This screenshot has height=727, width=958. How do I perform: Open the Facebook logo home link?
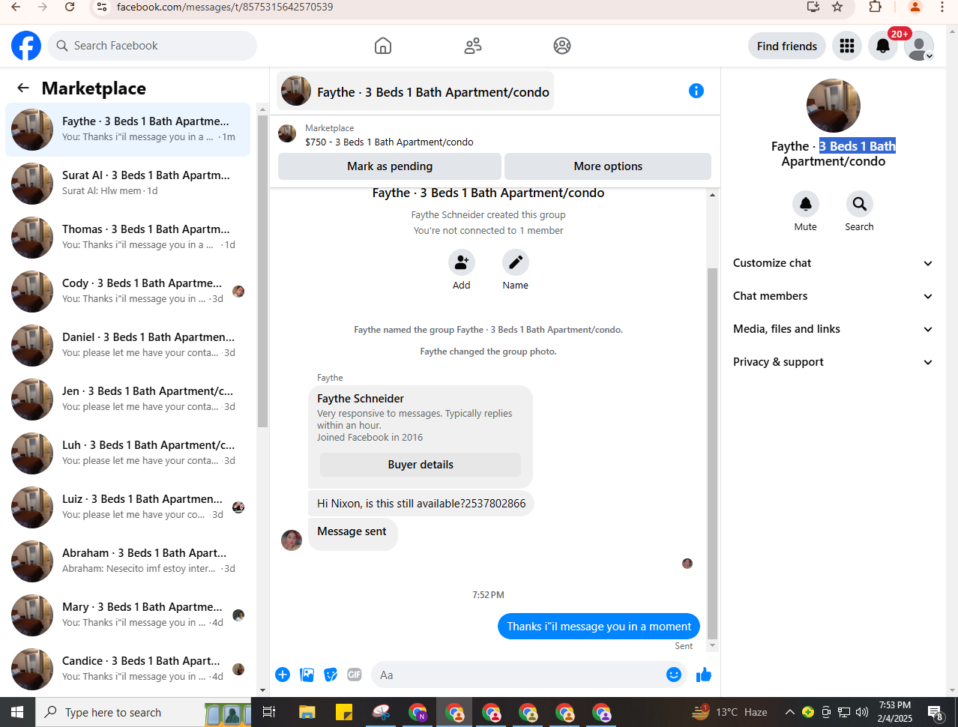pos(26,46)
